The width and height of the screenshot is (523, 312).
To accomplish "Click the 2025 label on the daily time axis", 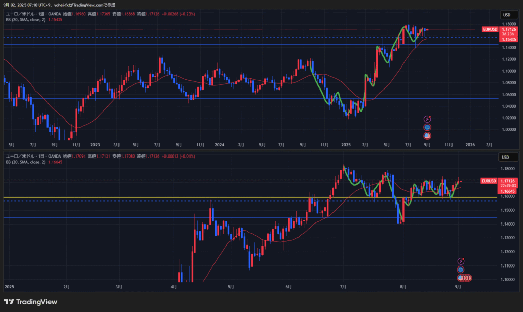I will pos(9,287).
